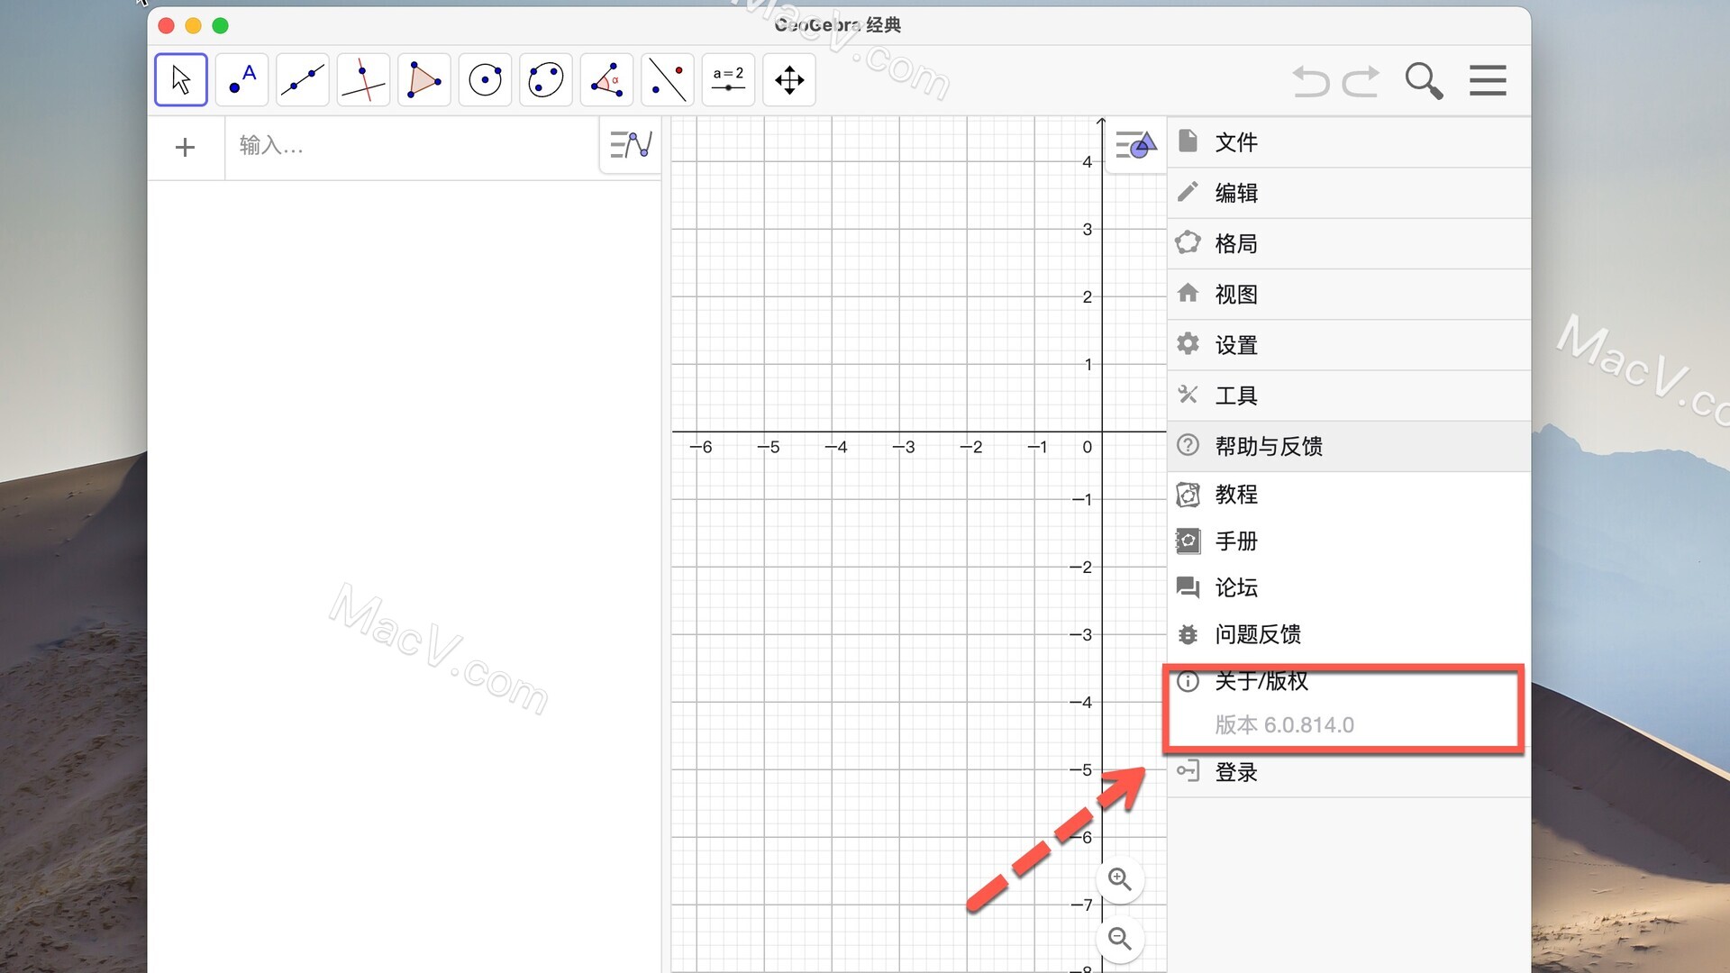The image size is (1730, 973).
Task: Select the Slider a=2 tool
Action: point(728,80)
